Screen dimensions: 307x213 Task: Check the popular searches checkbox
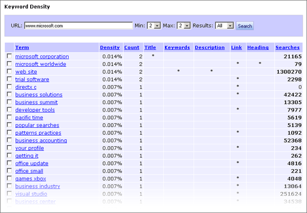(9, 125)
